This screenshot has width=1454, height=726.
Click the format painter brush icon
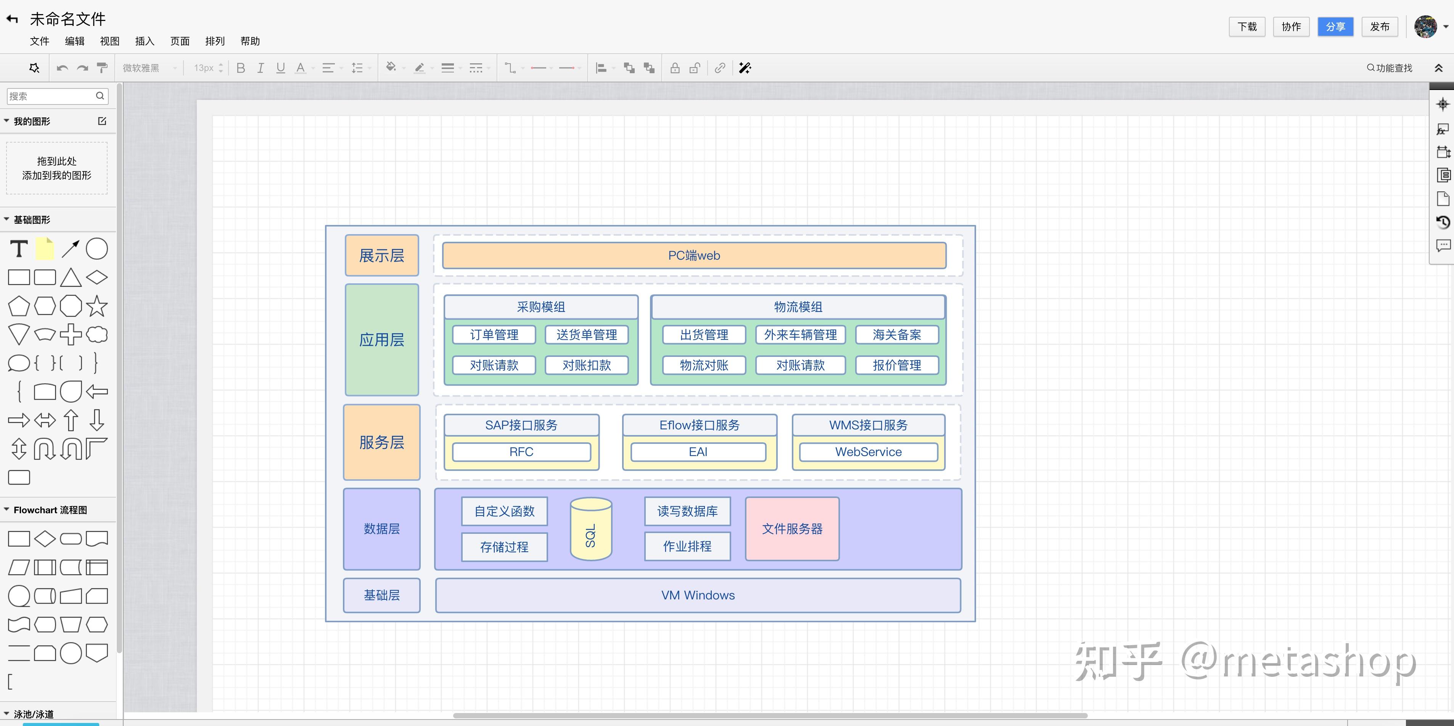point(102,68)
